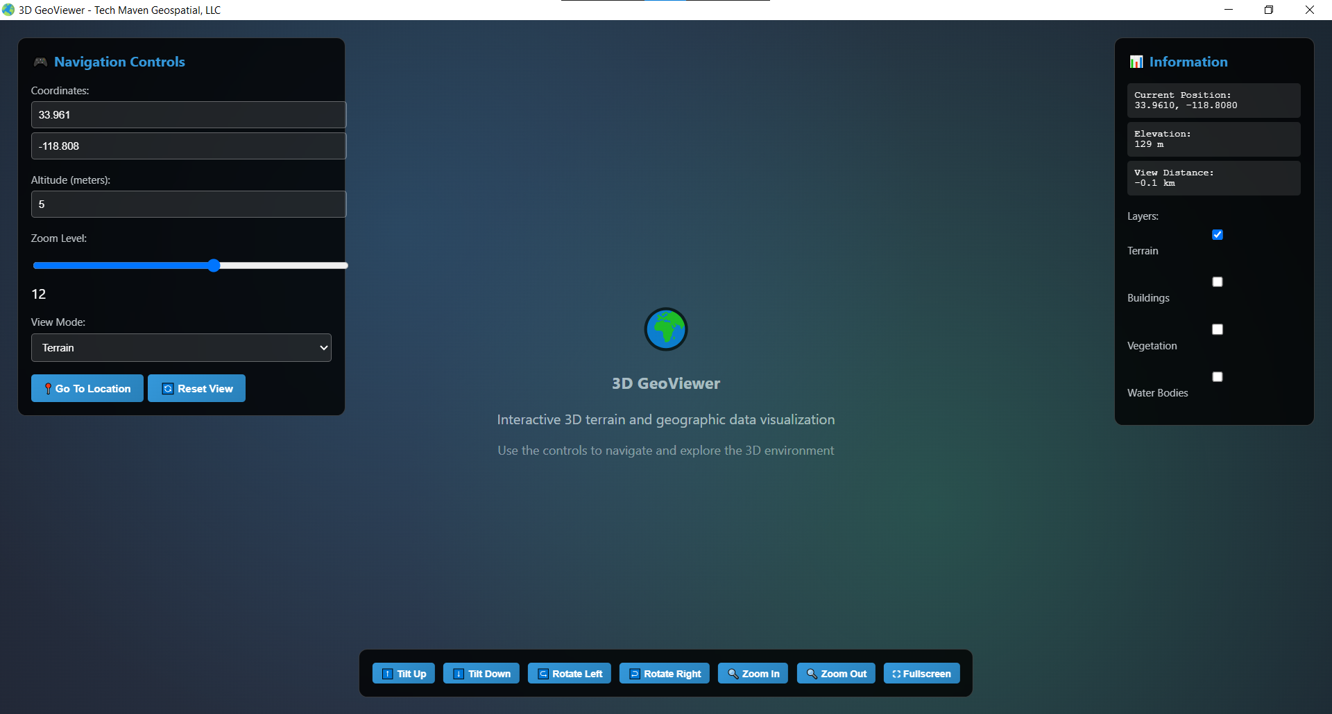1332x714 pixels.
Task: Click the Water Bodies layer label
Action: point(1157,393)
